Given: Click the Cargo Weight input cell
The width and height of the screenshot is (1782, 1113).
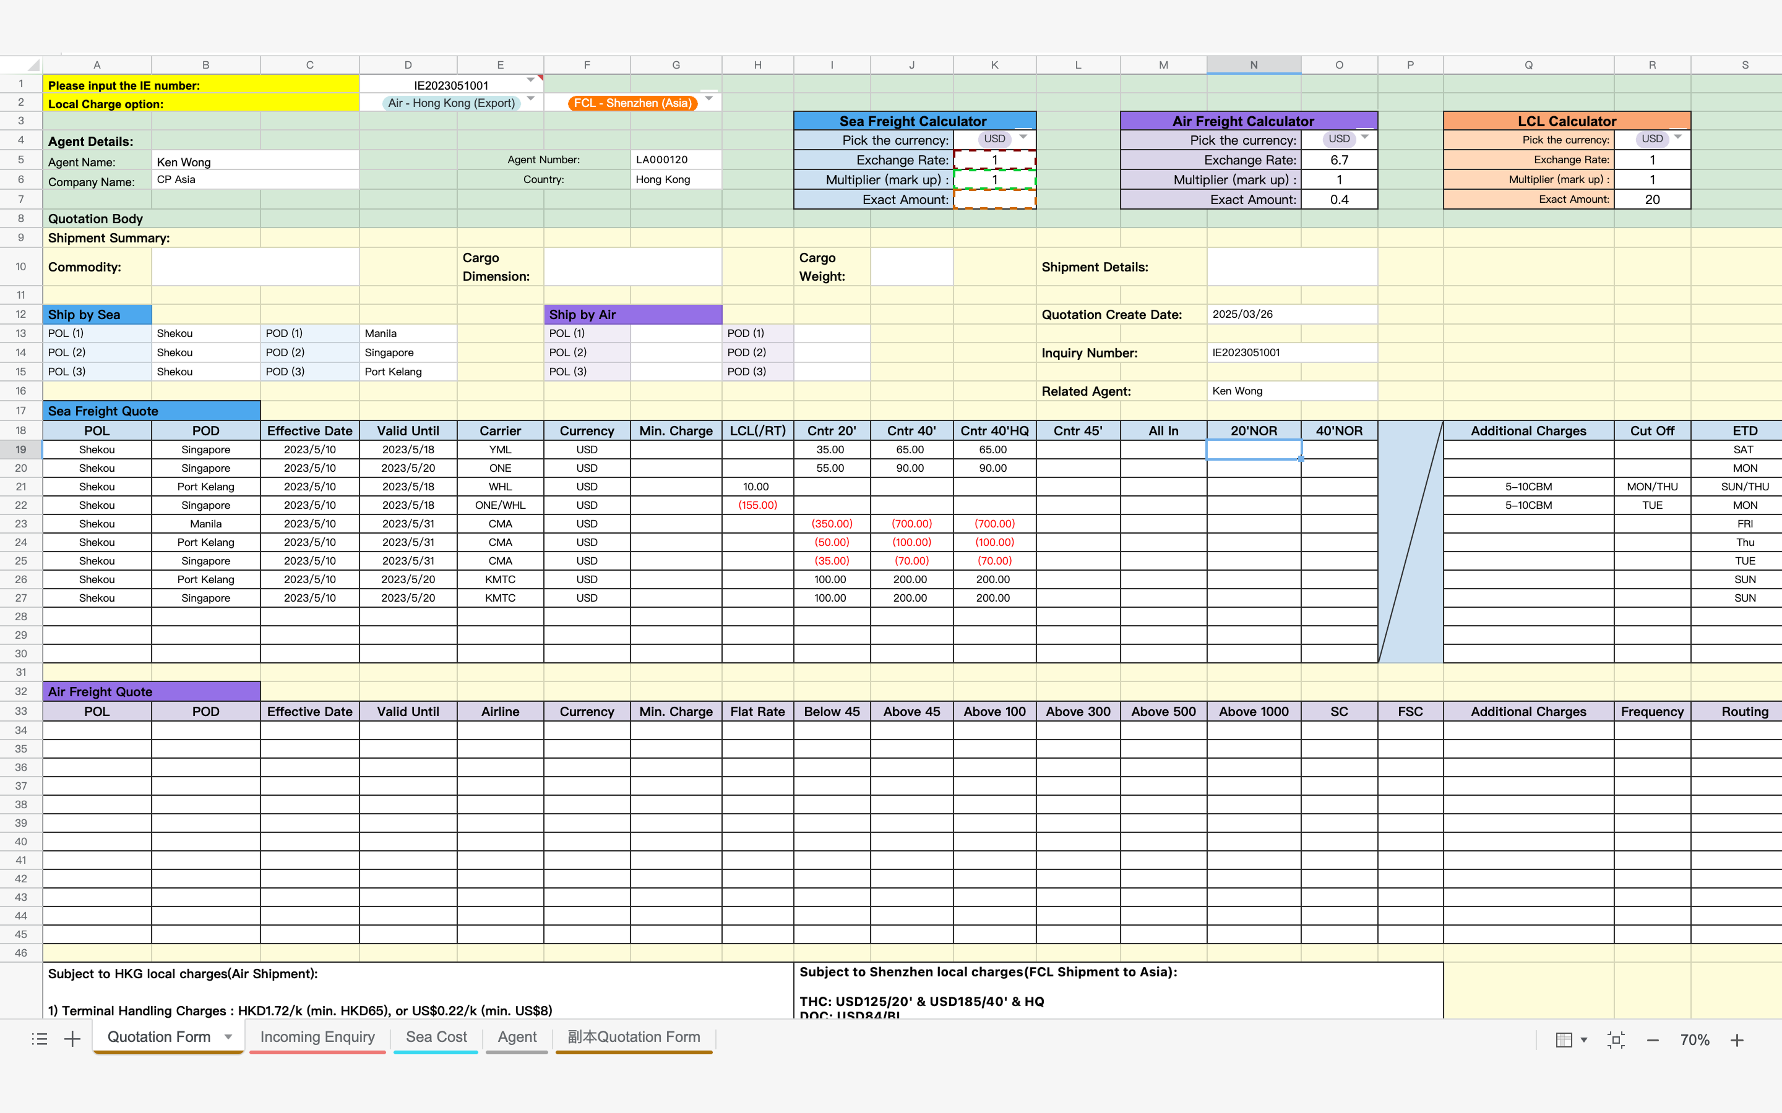Looking at the screenshot, I should 911,267.
